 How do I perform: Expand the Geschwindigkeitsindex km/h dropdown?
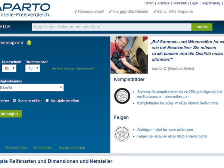tap(32, 87)
